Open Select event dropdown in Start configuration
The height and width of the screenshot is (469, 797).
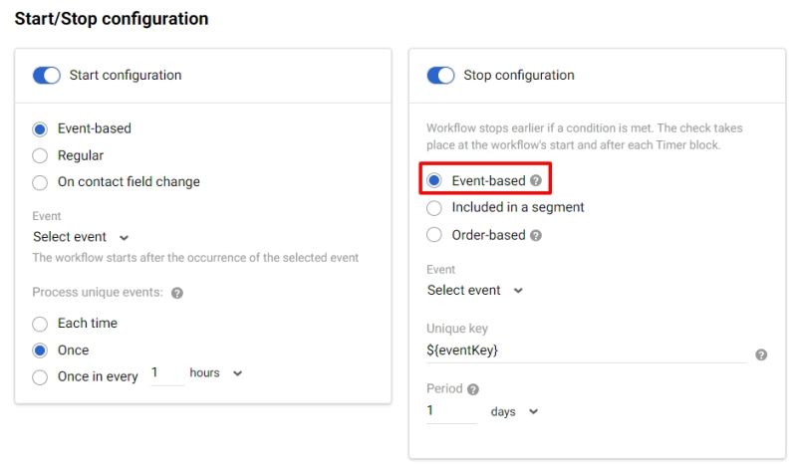click(x=81, y=237)
